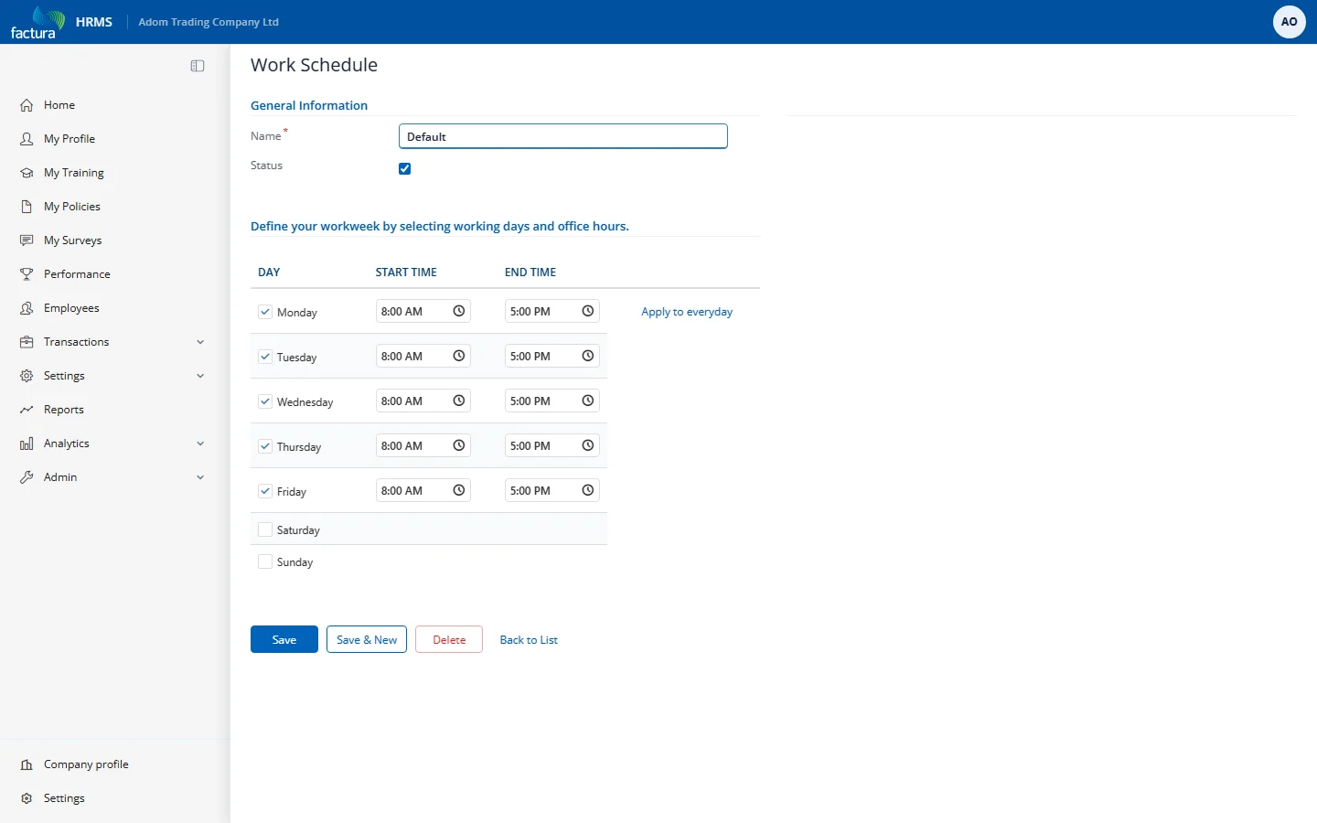Focus the Name input field
This screenshot has height=823, width=1317.
(563, 136)
